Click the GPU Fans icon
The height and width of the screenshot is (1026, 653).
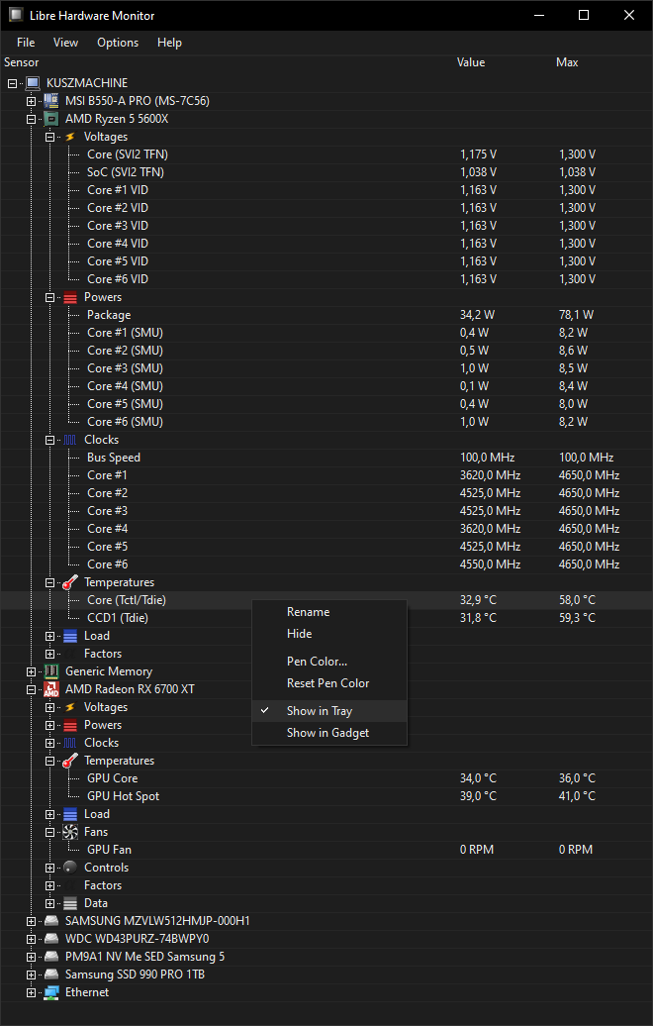tap(69, 832)
